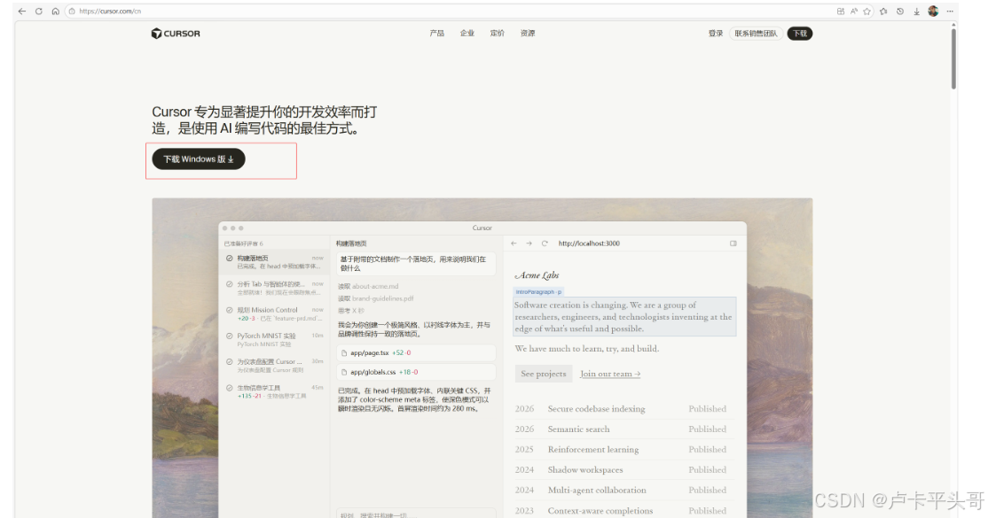
Task: Open the browser history icon
Action: click(x=900, y=12)
